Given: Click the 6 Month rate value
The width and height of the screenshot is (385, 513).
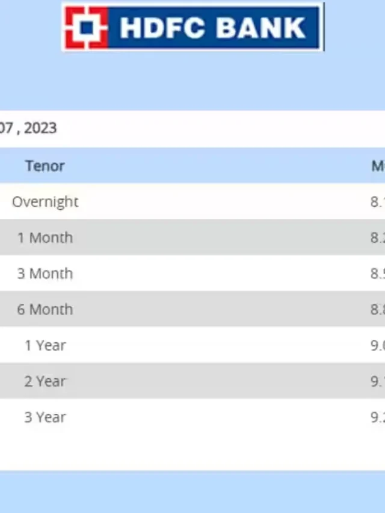Looking at the screenshot, I should tap(378, 309).
